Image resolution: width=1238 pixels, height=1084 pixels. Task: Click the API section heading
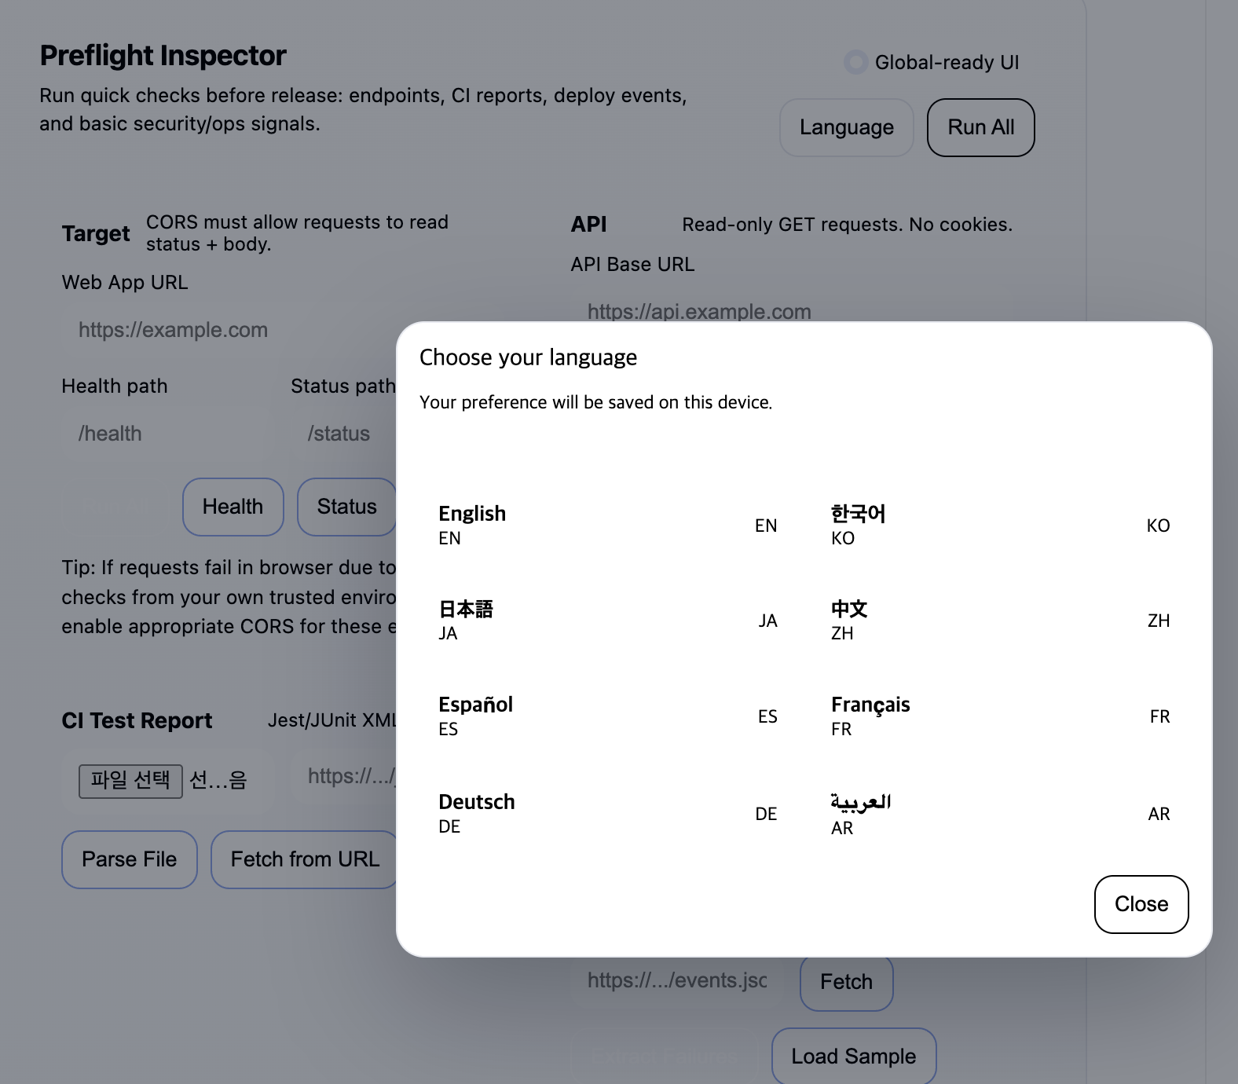pyautogui.click(x=588, y=225)
